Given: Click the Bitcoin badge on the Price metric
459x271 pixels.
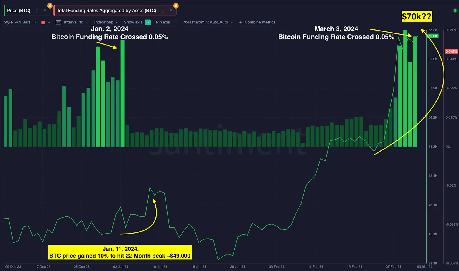Looking at the screenshot, I should [49, 5].
